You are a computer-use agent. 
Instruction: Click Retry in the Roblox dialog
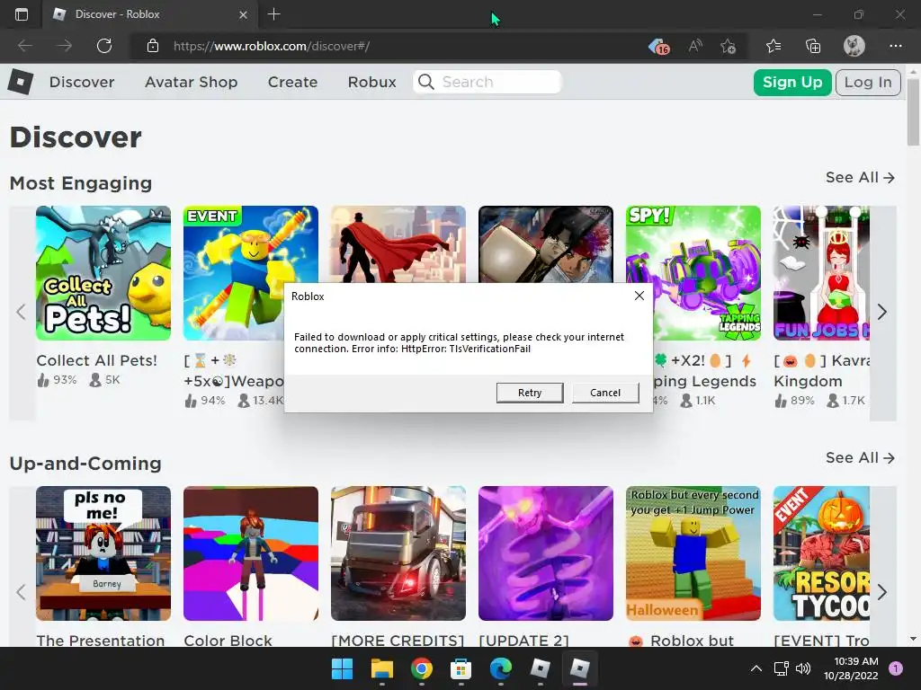530,393
